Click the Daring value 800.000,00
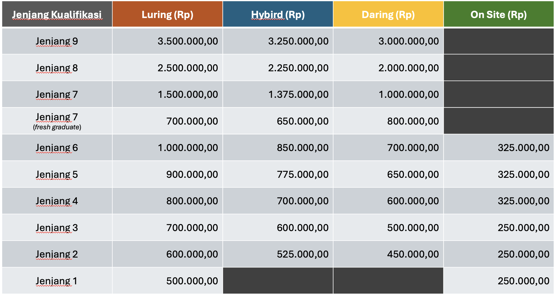This screenshot has width=556, height=297. coord(413,121)
